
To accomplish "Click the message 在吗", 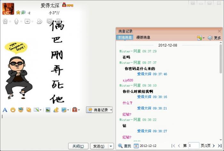I will pos(126,57).
